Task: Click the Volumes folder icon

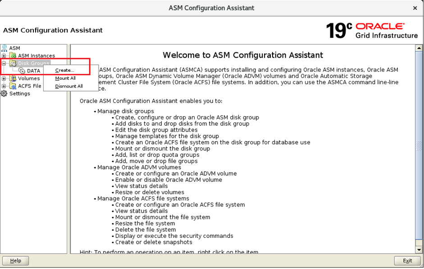Action: [13, 78]
